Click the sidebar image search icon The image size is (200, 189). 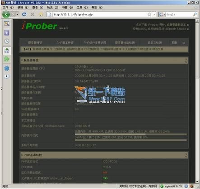[x=7, y=23]
